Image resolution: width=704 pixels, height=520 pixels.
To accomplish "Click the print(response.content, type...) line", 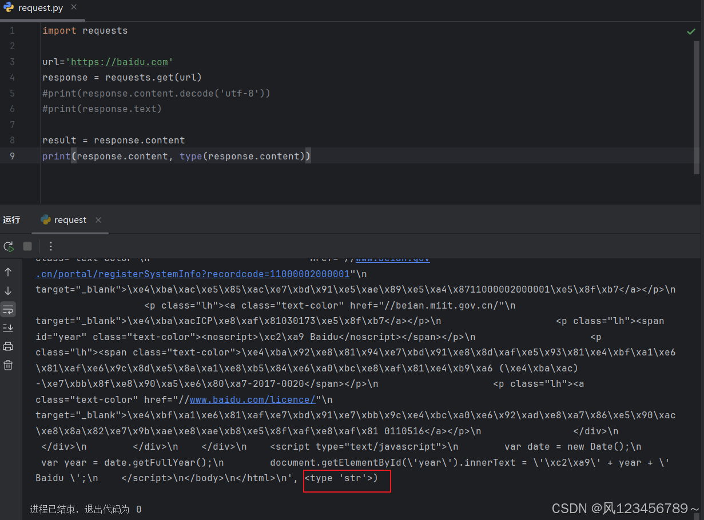I will 177,156.
